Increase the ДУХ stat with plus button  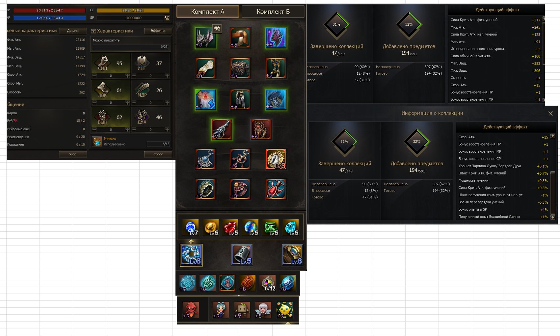[167, 130]
